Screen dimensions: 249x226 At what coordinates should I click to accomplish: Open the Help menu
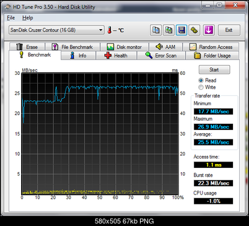[28, 18]
